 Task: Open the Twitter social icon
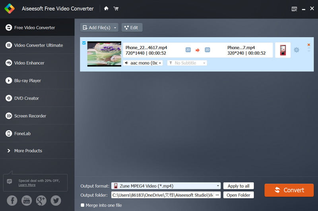click(x=56, y=200)
